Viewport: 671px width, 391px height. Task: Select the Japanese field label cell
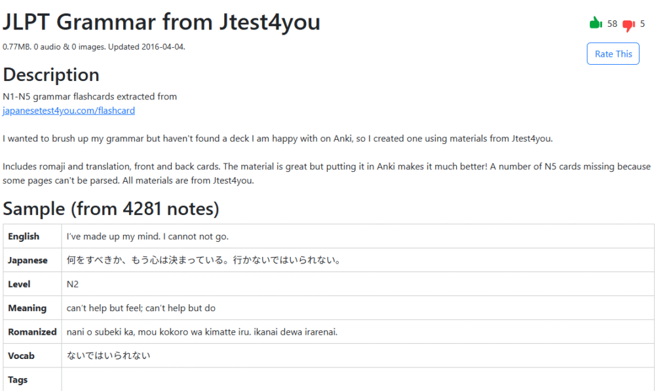pos(33,260)
